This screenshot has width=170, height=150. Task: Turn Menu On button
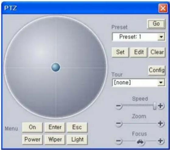click(32, 127)
